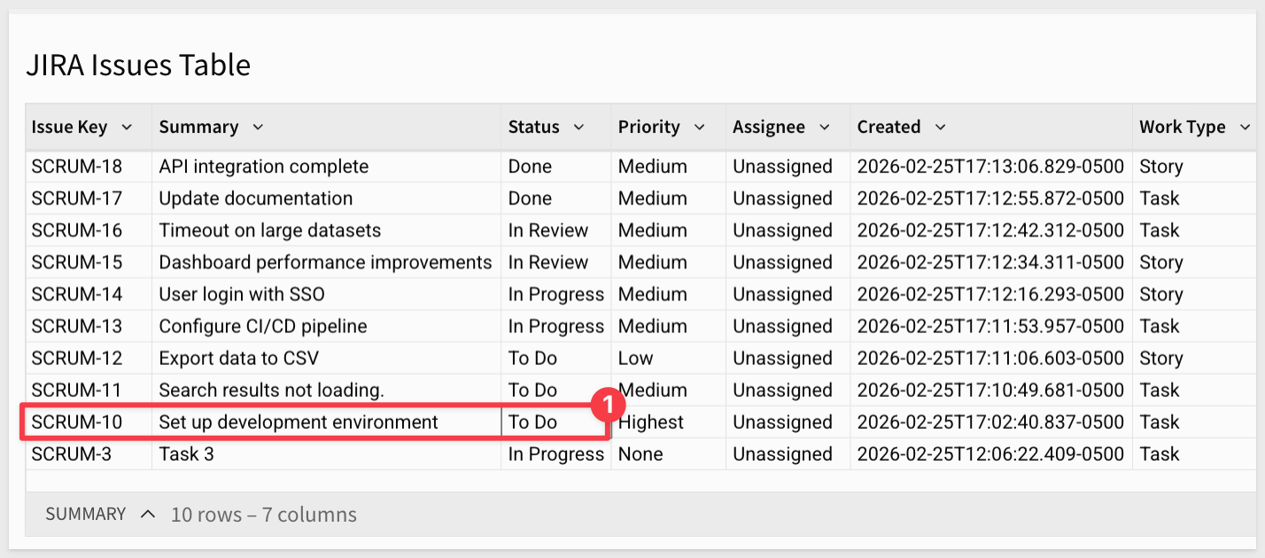Open the Work Type column dropdown arrow
This screenshot has height=558, width=1265.
[1245, 128]
